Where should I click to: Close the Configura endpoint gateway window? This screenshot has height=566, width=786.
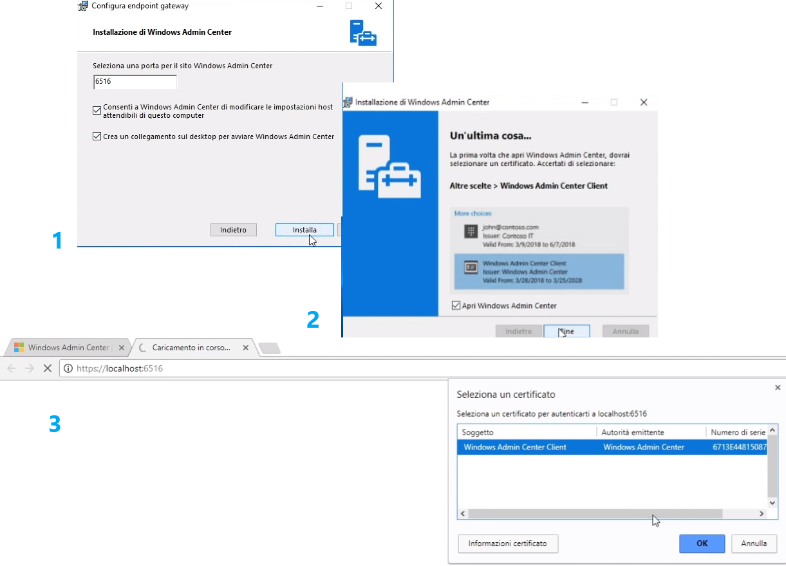click(x=379, y=6)
